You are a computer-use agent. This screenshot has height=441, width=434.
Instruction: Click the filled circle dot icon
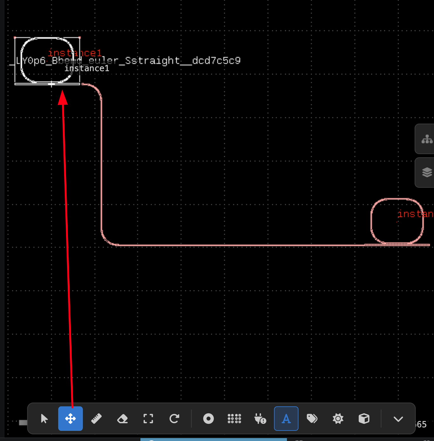(x=208, y=418)
